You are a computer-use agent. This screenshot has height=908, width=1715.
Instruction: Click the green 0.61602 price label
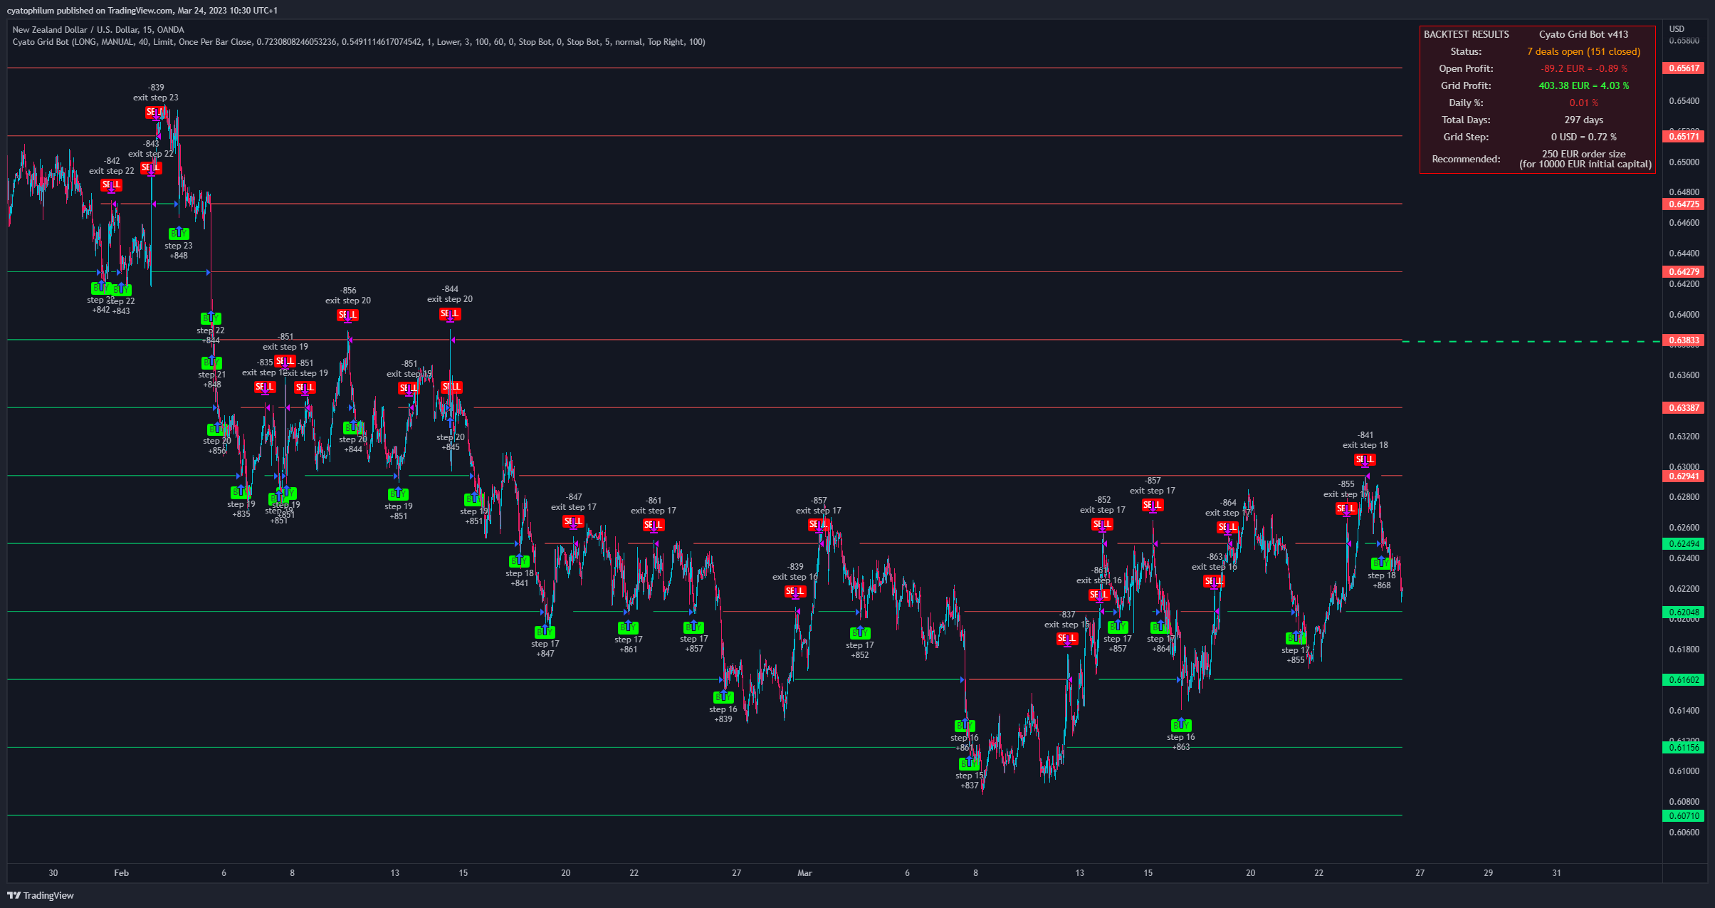click(x=1683, y=680)
